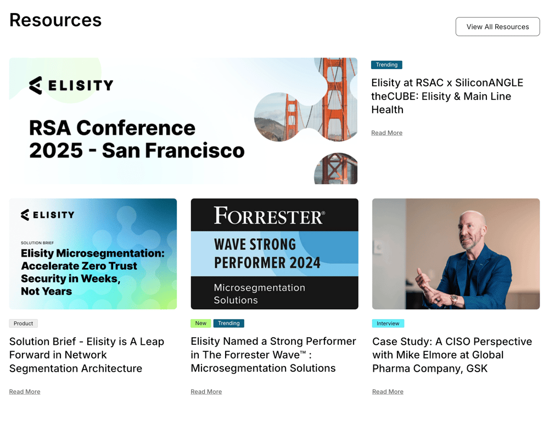Image resolution: width=549 pixels, height=421 pixels.
Task: Click the View All Resources button
Action: click(497, 27)
